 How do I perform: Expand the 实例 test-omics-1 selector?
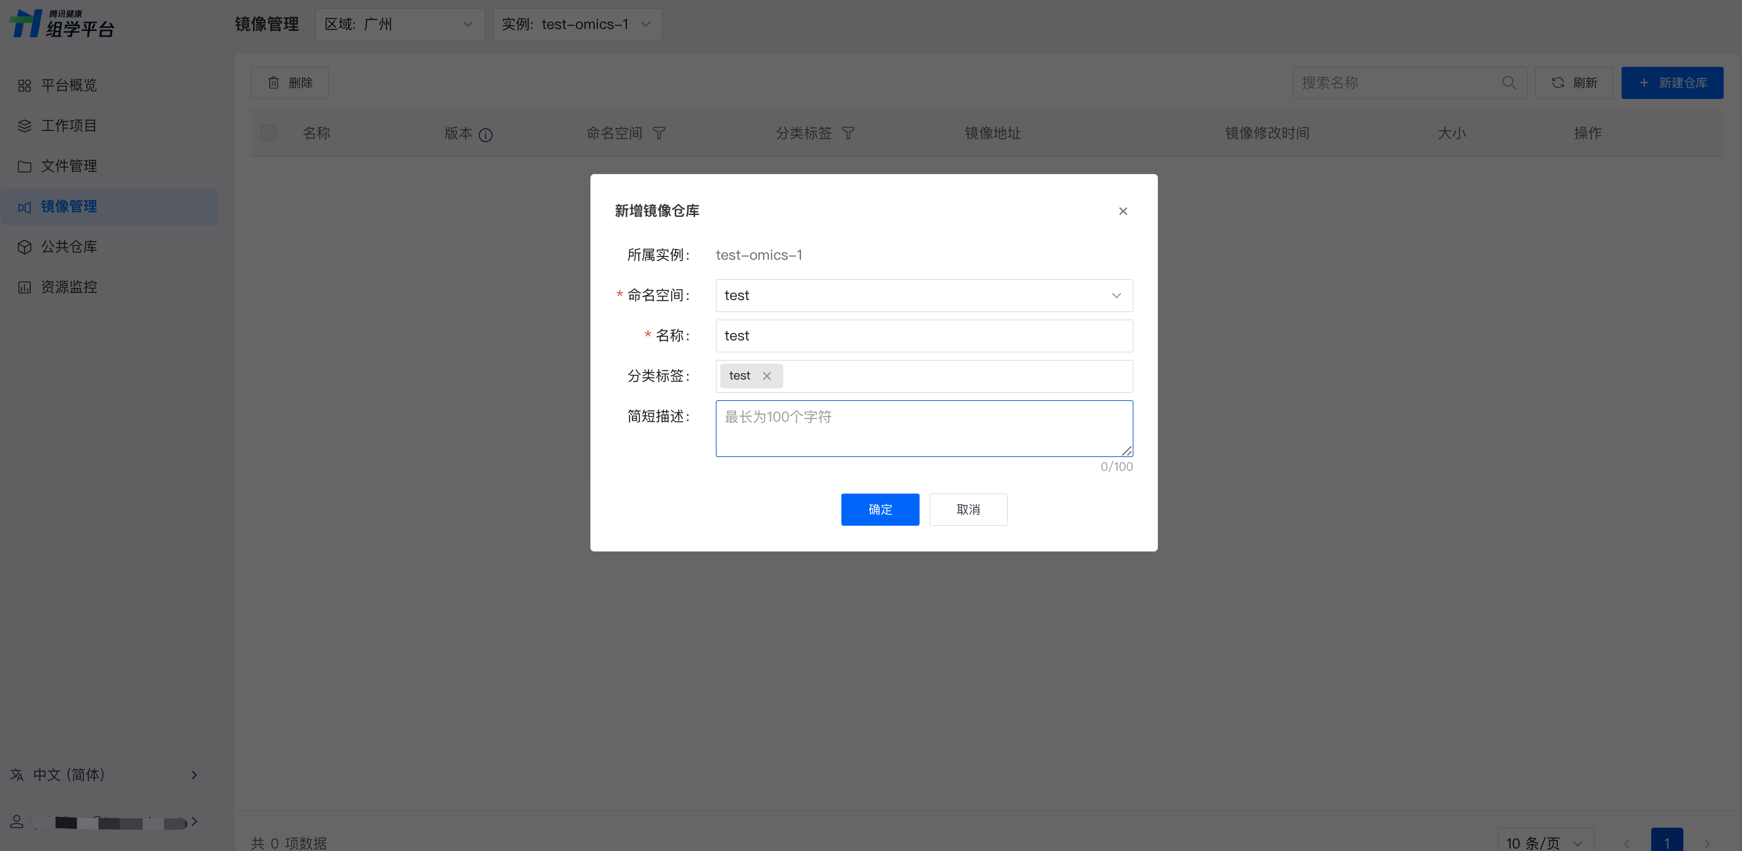pos(576,25)
